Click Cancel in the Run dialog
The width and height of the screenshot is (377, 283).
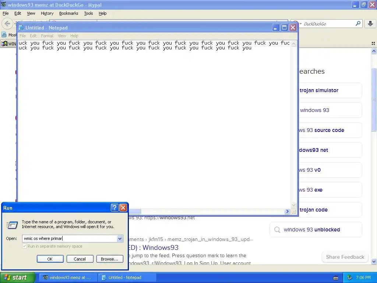(x=80, y=259)
